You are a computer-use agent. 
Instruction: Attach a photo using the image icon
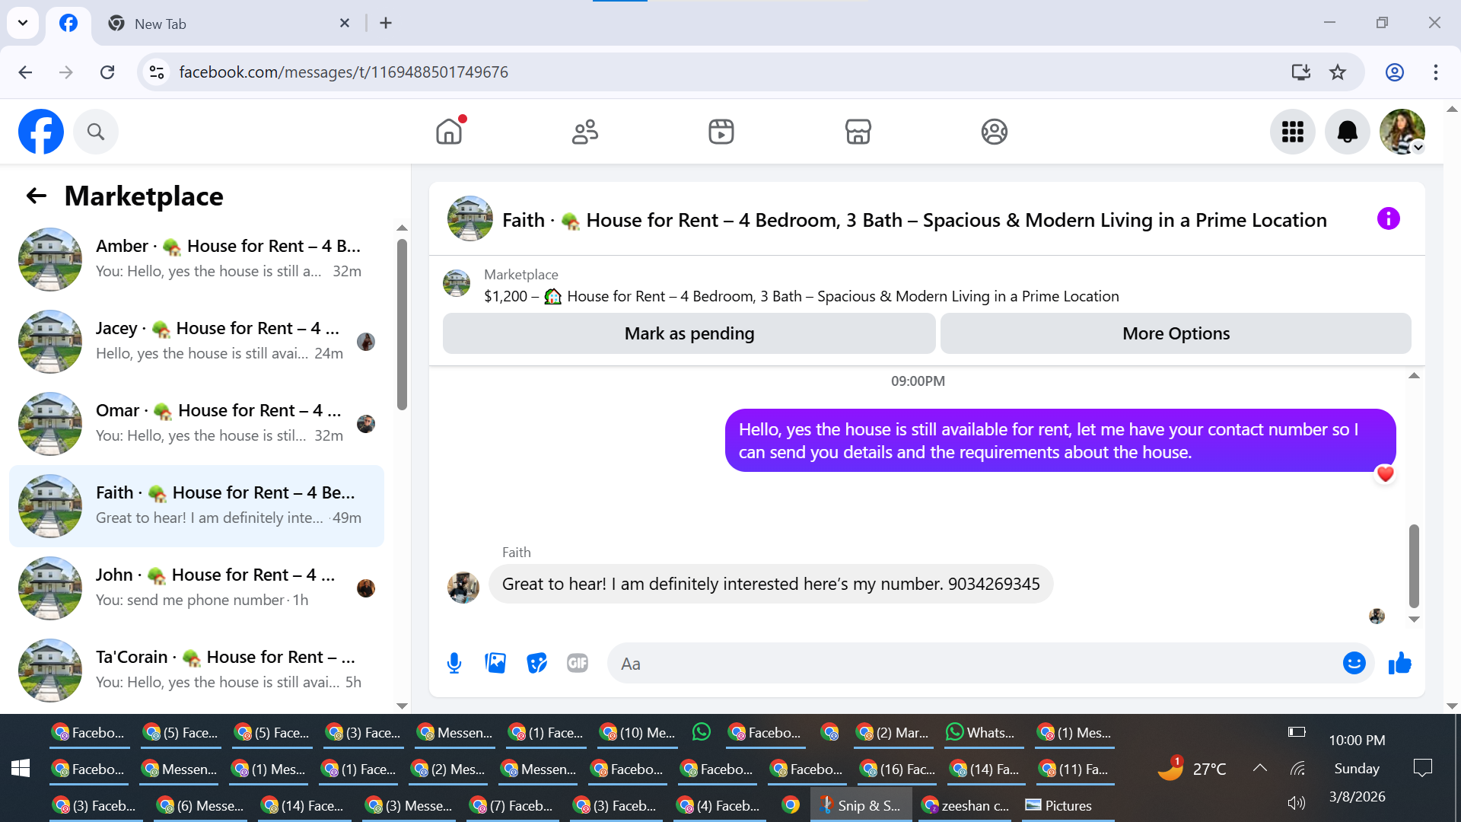coord(495,664)
